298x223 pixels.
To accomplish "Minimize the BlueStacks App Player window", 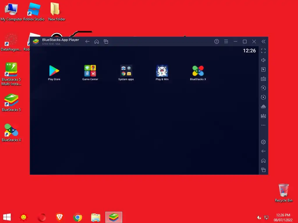I will (x=235, y=41).
